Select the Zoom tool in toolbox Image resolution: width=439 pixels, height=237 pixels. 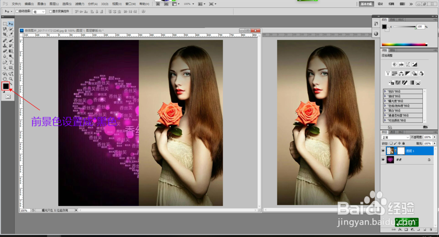coord(11,79)
